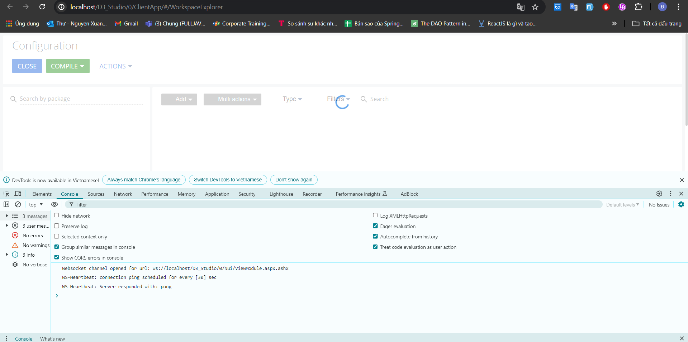Expand the ACTIONS dropdown menu
This screenshot has width=688, height=342.
click(x=115, y=66)
